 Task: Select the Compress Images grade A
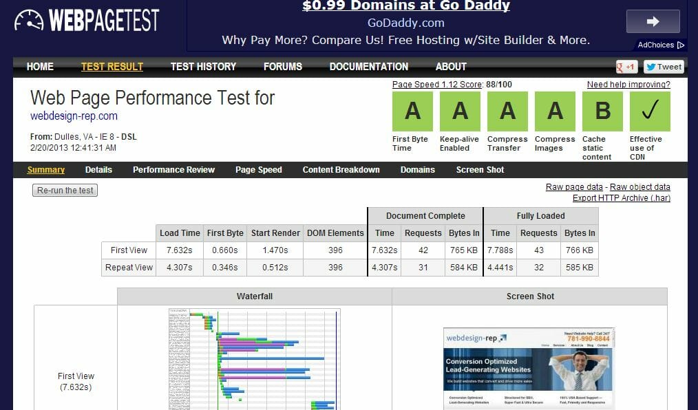(555, 111)
